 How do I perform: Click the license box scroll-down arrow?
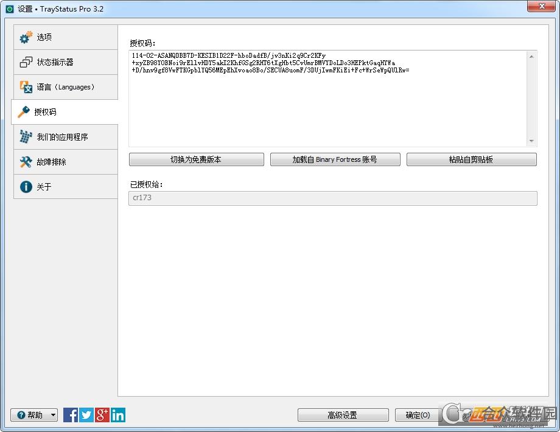coord(531,141)
